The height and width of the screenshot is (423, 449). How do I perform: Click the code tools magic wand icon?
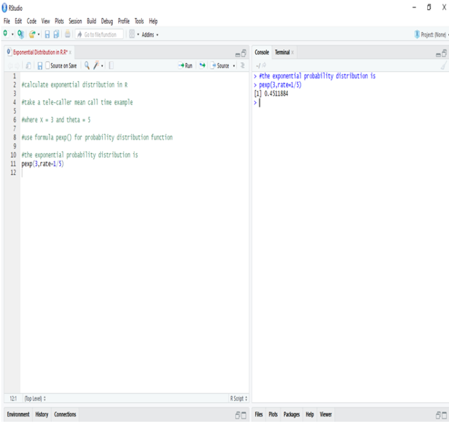point(96,65)
